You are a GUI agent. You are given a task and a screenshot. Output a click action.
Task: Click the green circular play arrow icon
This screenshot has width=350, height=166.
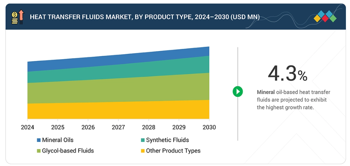pyautogui.click(x=238, y=92)
